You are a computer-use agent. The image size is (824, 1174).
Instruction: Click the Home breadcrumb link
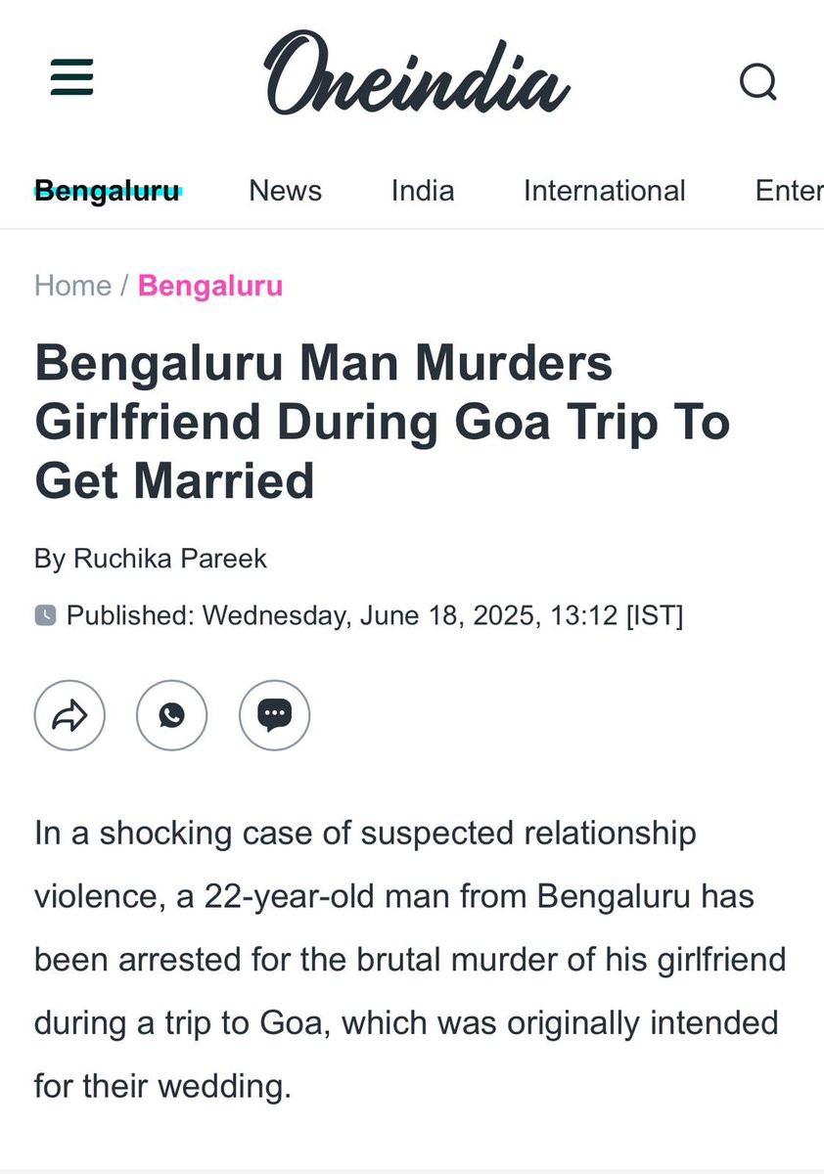coord(72,286)
